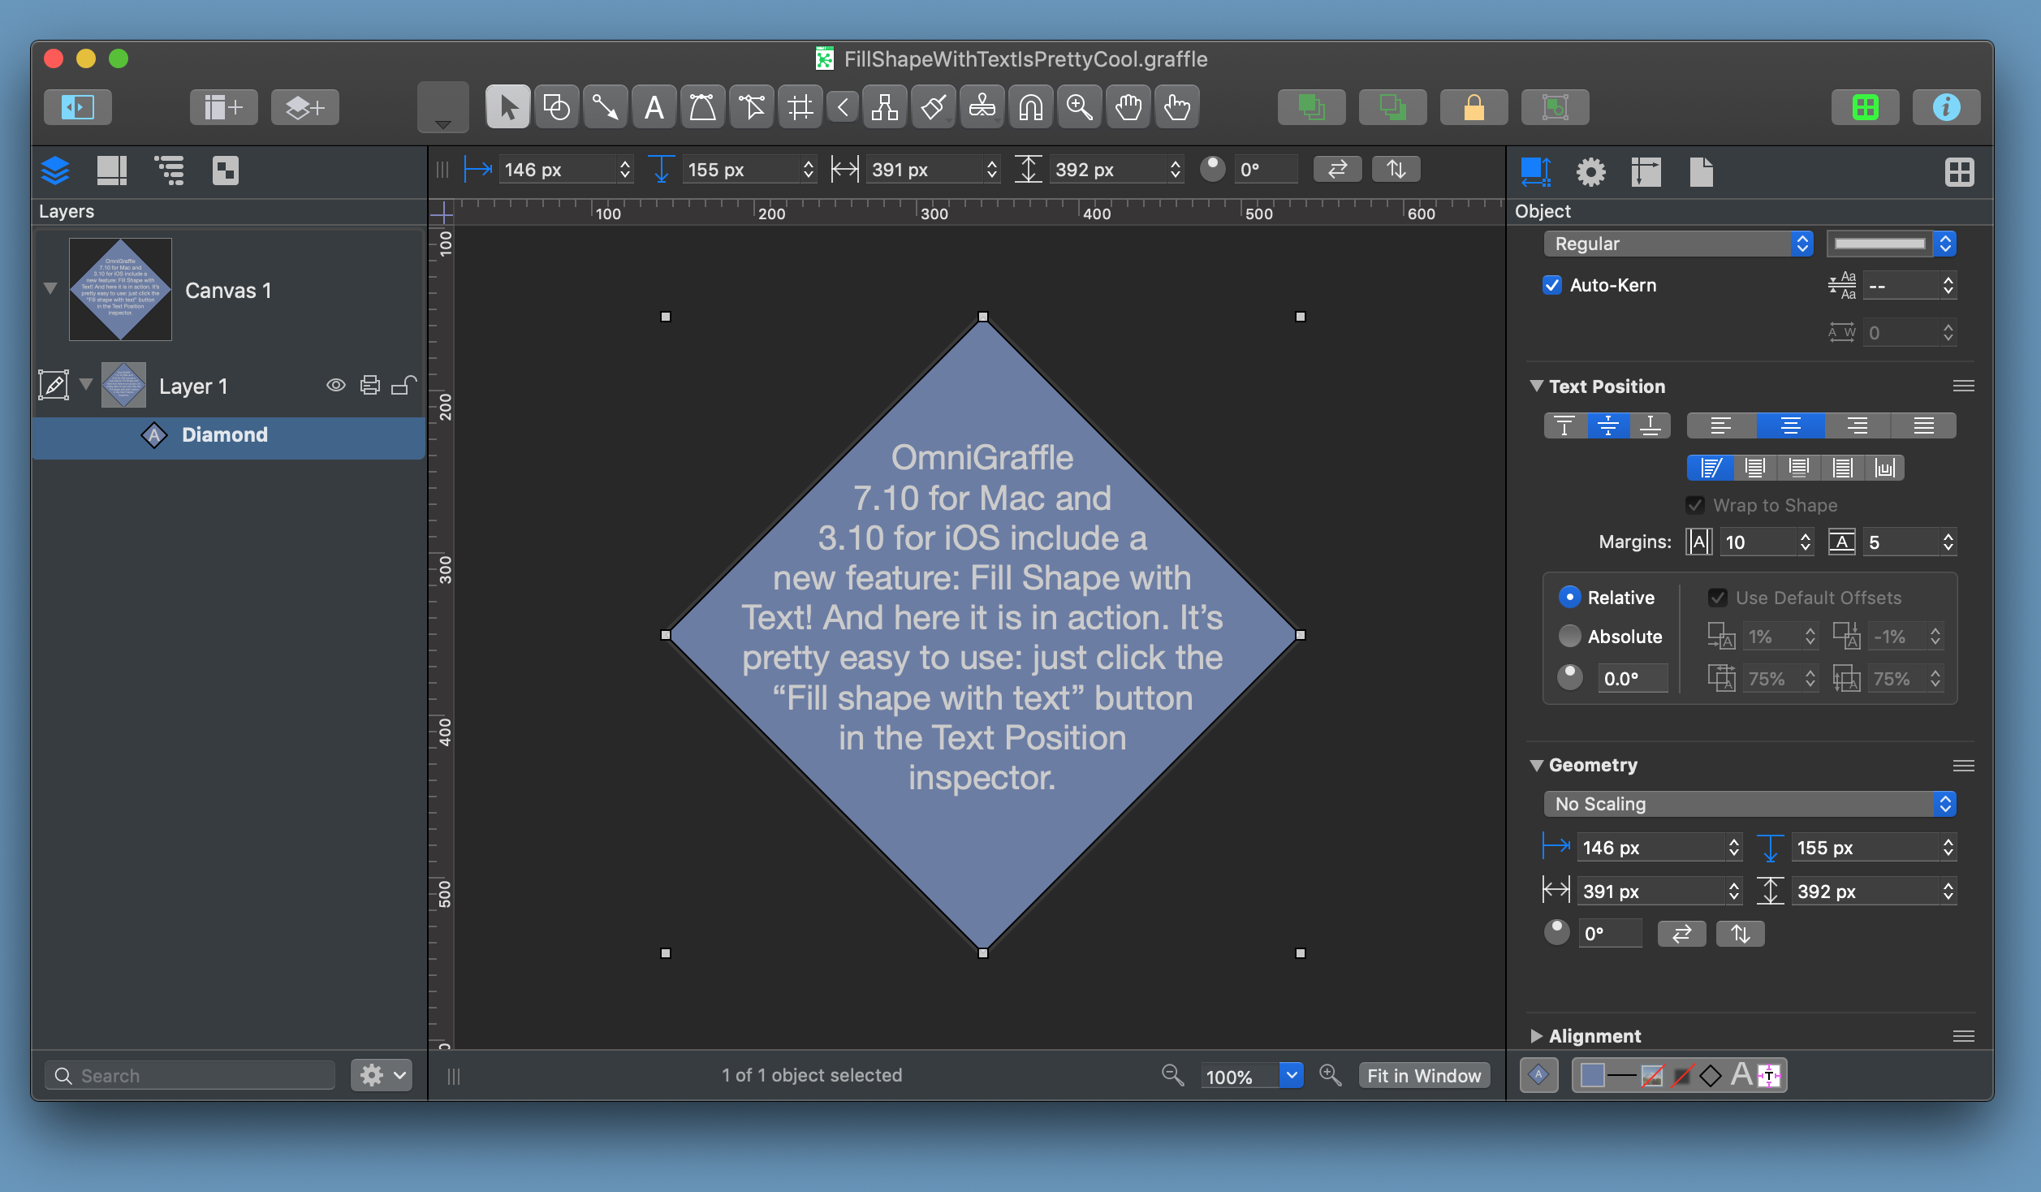Select the Magnet tool
2041x1192 pixels.
click(x=1031, y=107)
